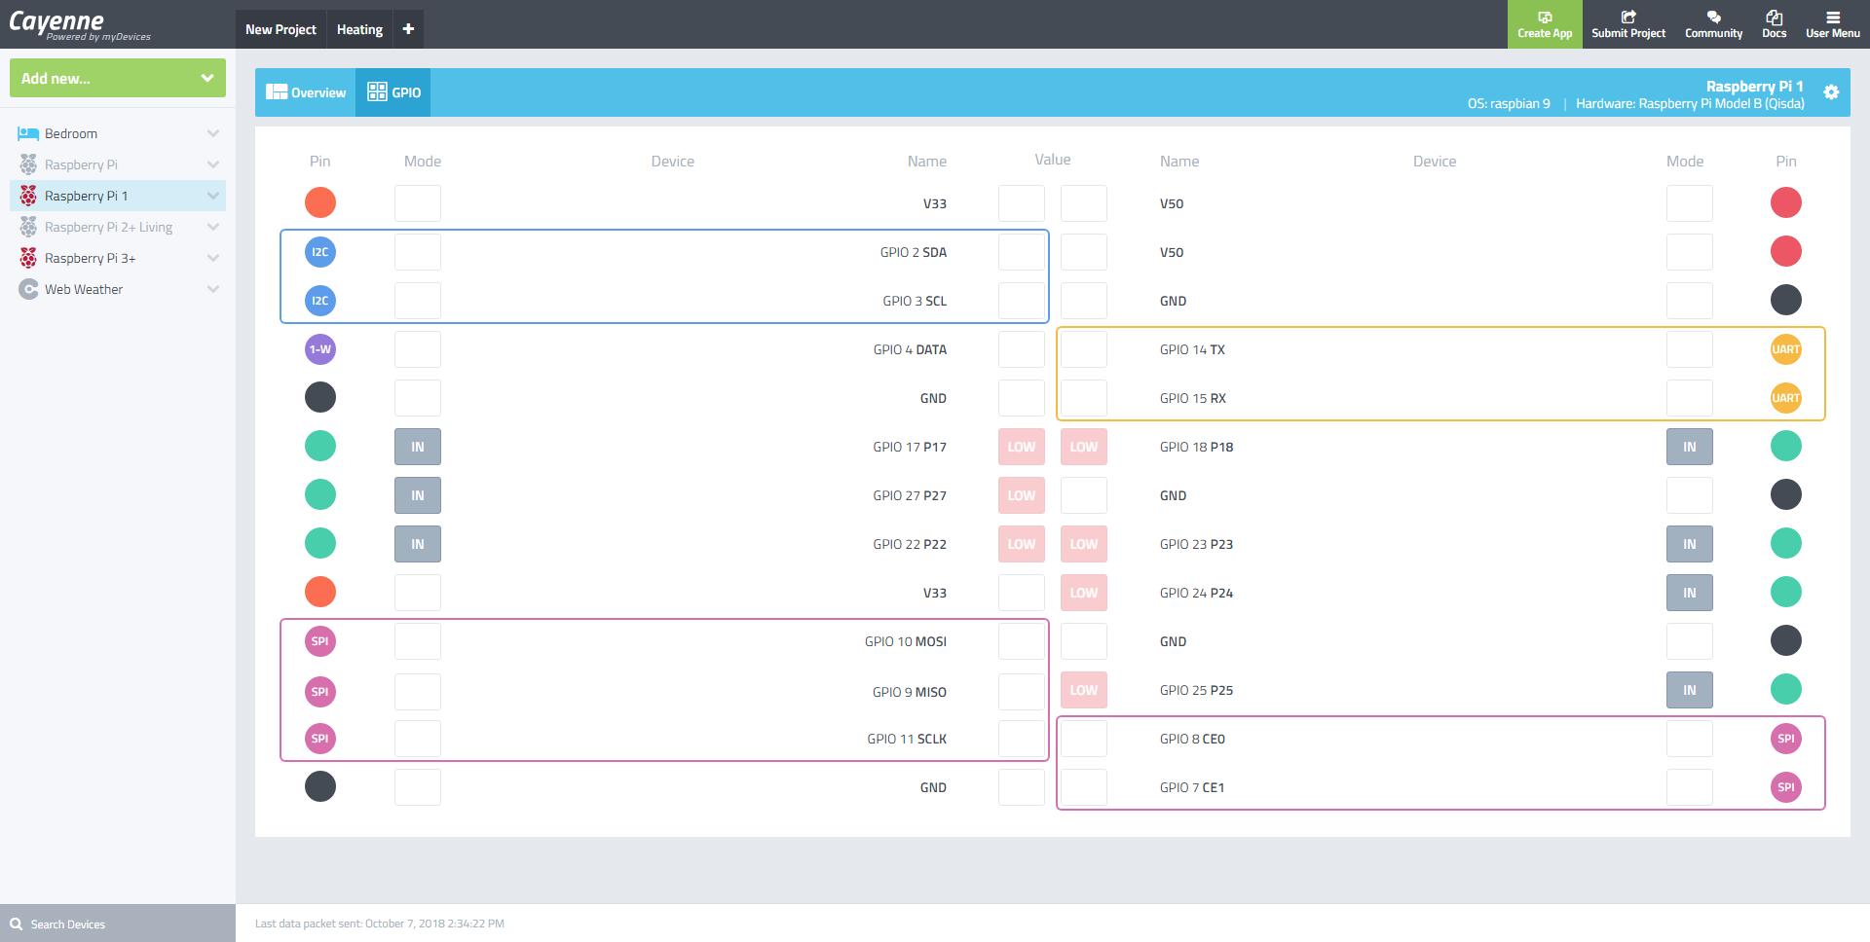Click the Search Devices magnifier icon
This screenshot has width=1870, height=942.
click(17, 924)
